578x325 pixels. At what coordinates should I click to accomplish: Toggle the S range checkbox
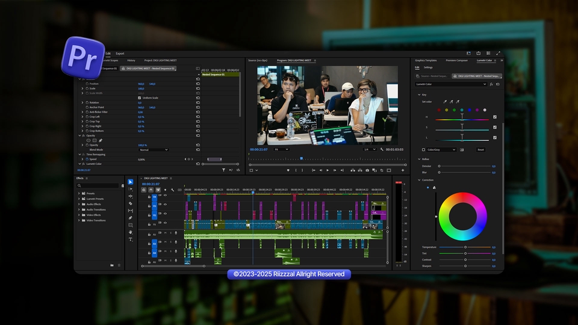[x=495, y=127]
